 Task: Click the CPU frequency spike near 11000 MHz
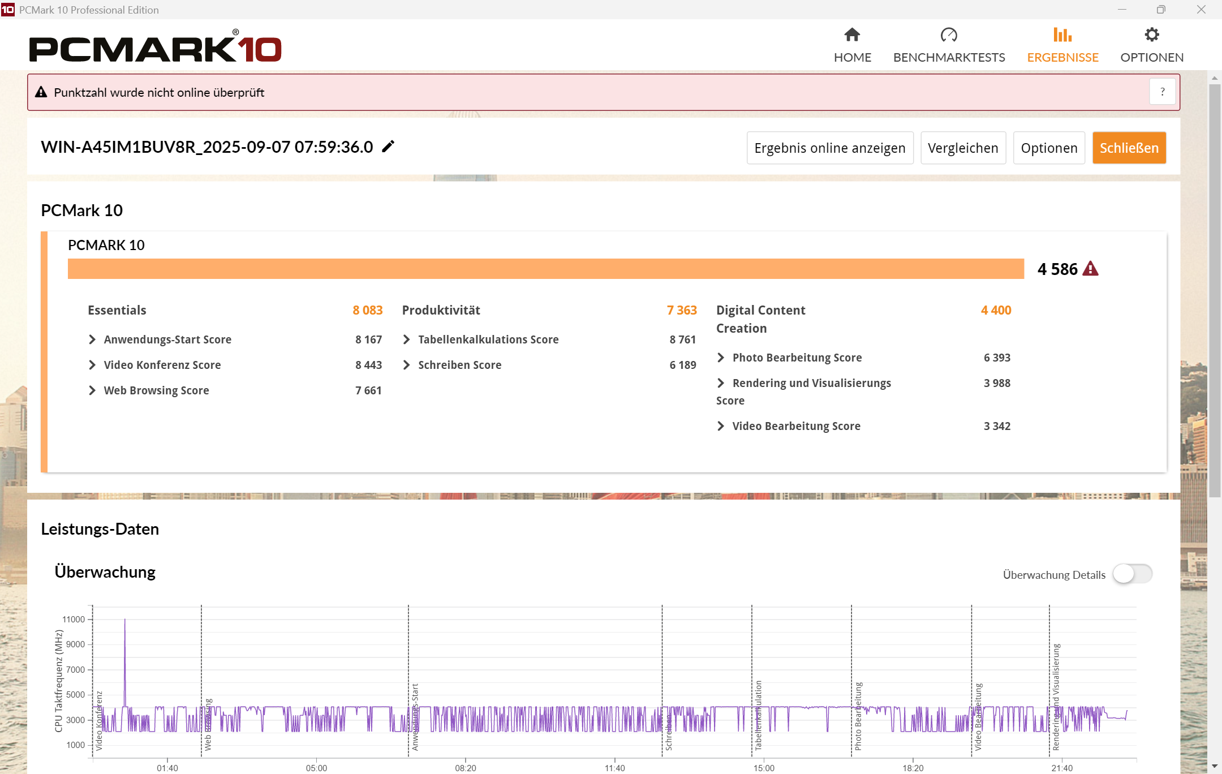[125, 621]
